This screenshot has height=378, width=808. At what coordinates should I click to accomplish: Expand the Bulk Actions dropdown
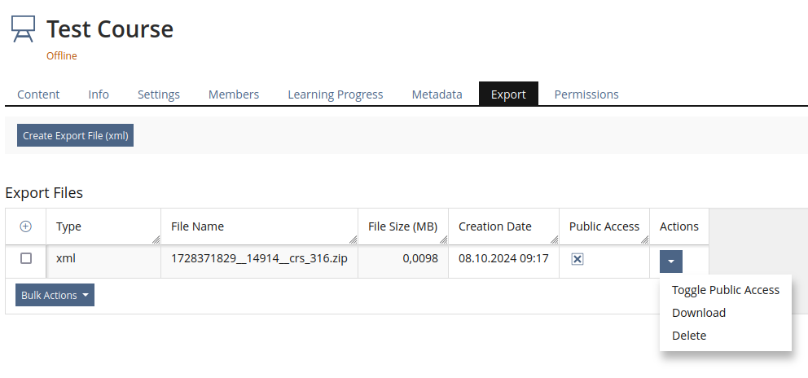(55, 295)
